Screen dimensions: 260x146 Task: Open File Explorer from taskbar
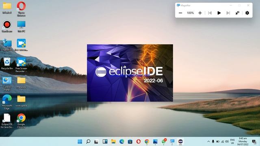pos(113,142)
